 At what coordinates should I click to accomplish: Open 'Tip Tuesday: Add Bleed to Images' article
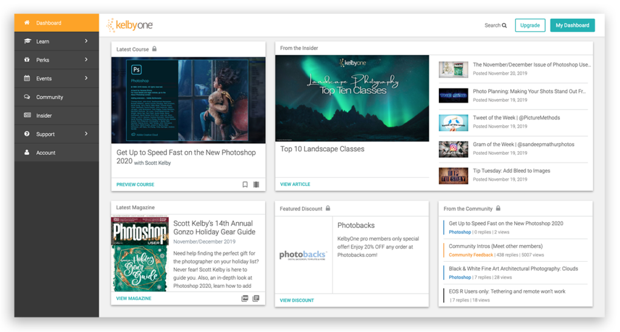pyautogui.click(x=511, y=171)
